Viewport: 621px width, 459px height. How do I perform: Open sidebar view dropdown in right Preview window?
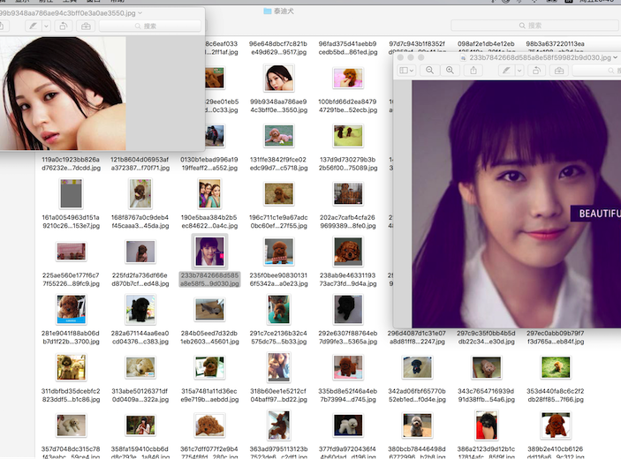point(406,71)
